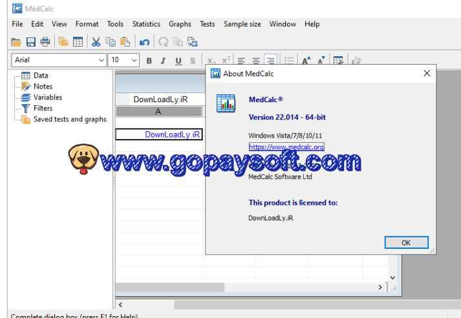Align text to the right

coord(270,59)
